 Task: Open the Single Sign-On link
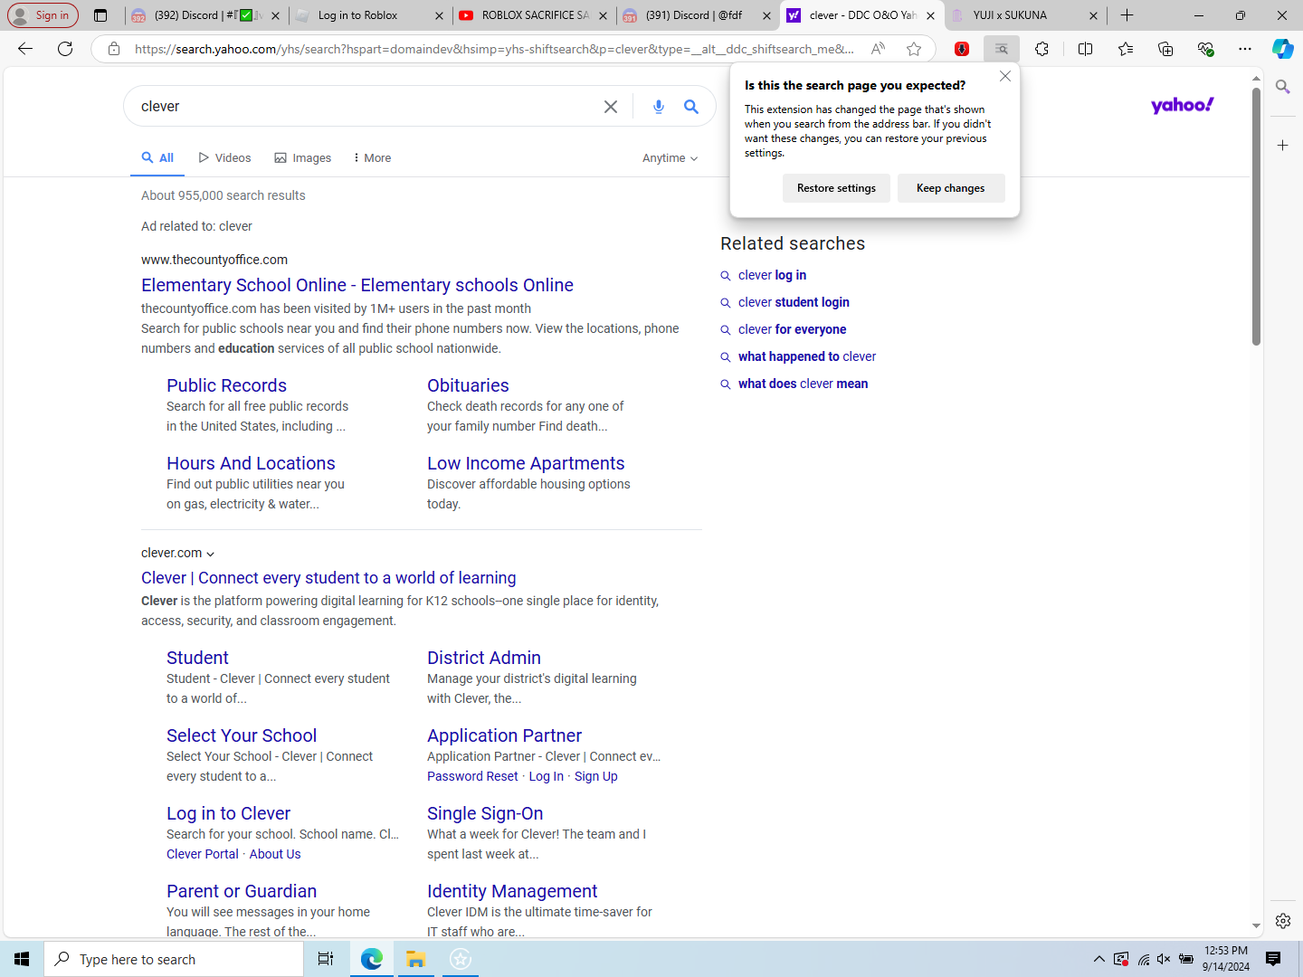[x=485, y=813]
